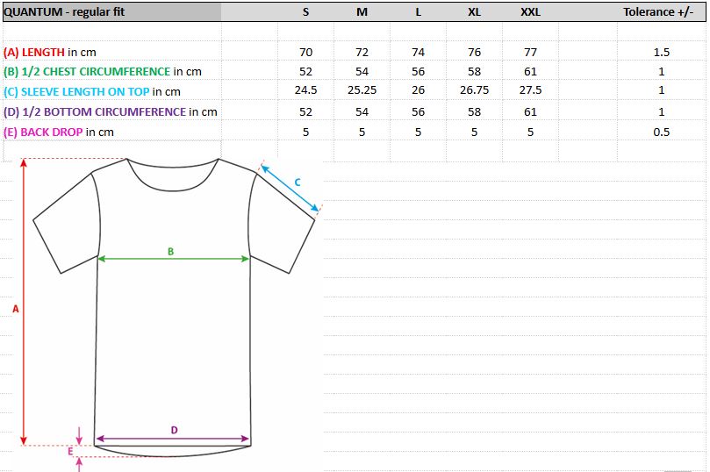Click the 1.5 length tolerance cell
The image size is (710, 472).
661,53
